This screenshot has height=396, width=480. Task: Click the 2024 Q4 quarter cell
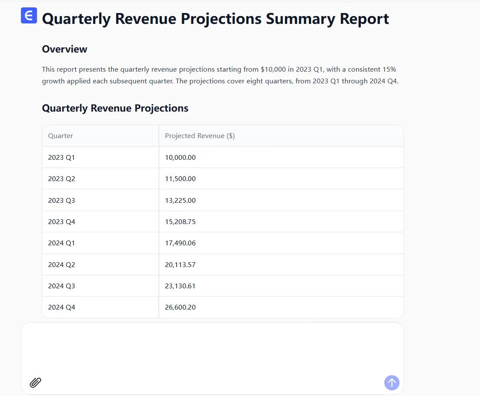click(x=61, y=307)
